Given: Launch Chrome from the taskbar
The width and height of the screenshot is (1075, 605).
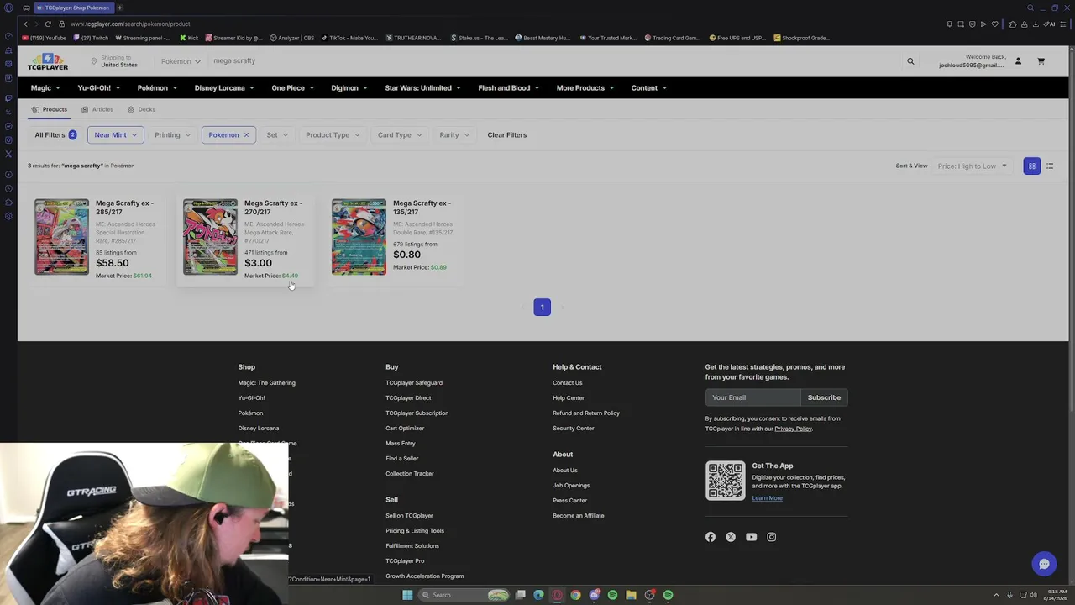Looking at the screenshot, I should point(575,595).
